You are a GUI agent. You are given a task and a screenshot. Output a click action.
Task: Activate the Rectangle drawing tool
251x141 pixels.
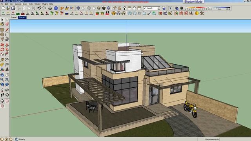point(2,30)
